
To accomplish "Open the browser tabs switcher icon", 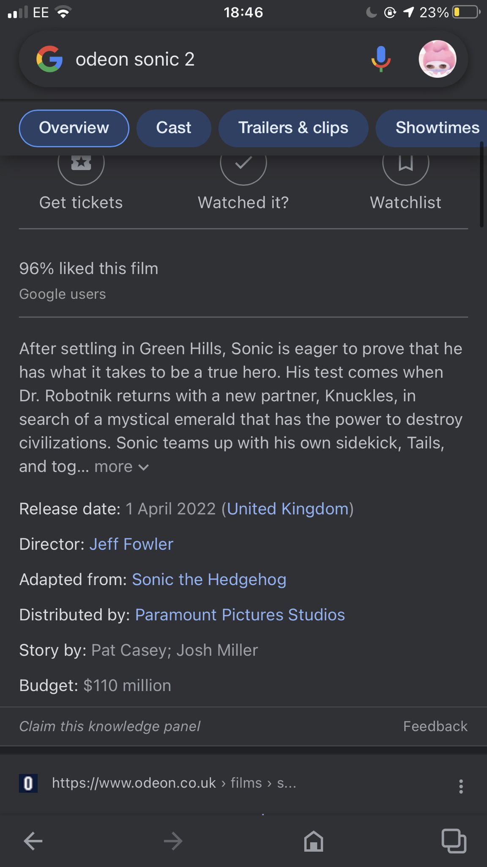I will pyautogui.click(x=454, y=841).
